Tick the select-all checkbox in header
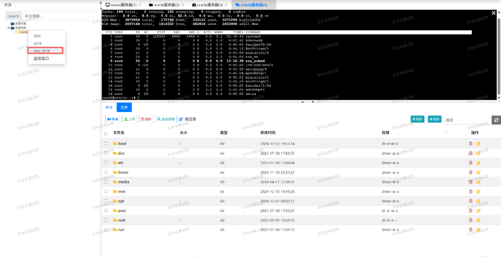Image resolution: width=501 pixels, height=257 pixels. 106,133
